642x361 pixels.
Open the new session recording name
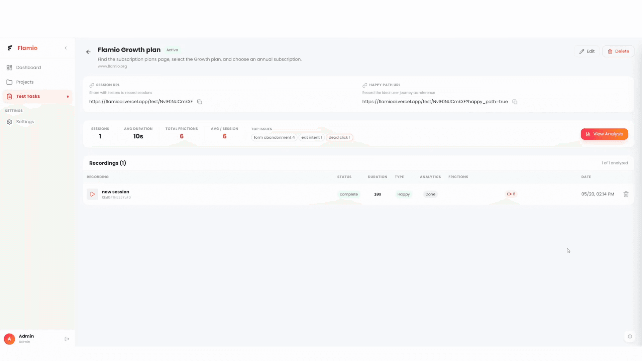click(115, 192)
